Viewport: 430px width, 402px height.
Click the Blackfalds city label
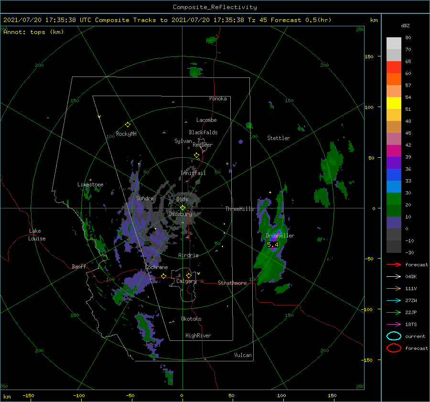203,132
